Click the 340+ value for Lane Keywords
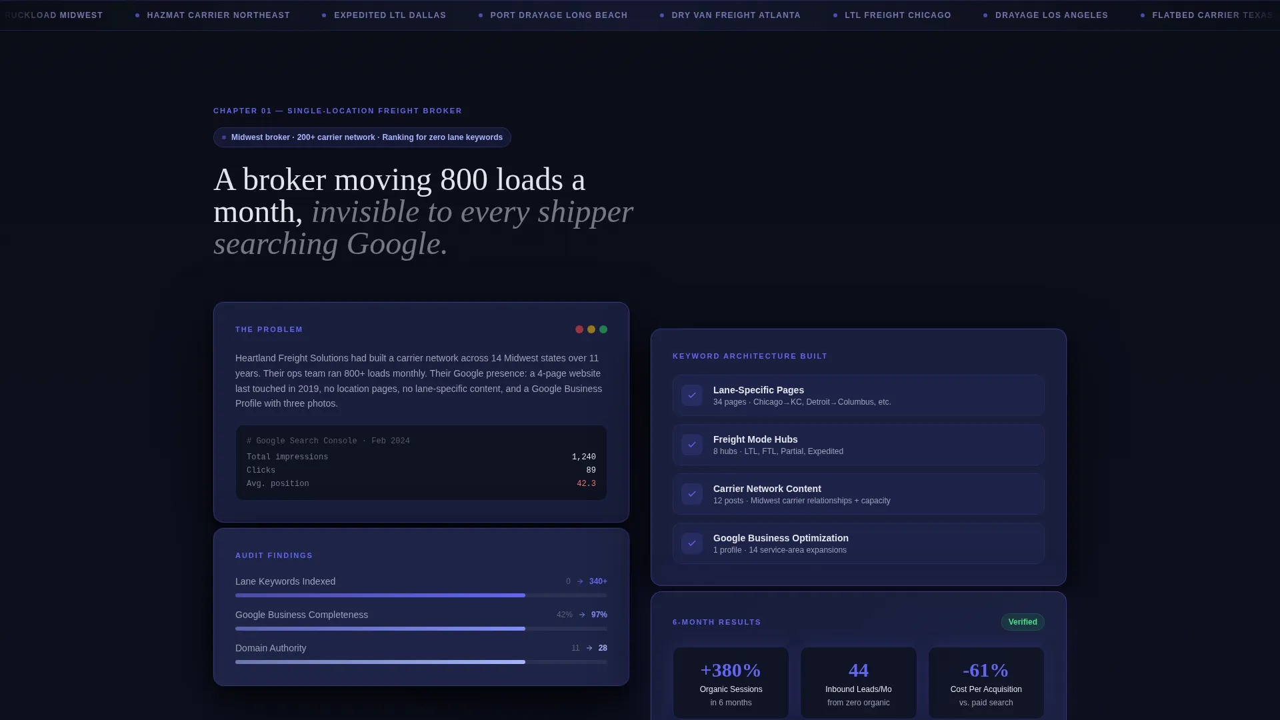 pyautogui.click(x=598, y=581)
